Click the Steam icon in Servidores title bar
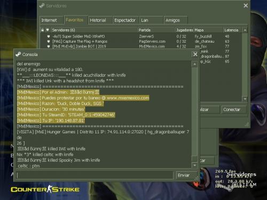 pyautogui.click(x=42, y=6)
